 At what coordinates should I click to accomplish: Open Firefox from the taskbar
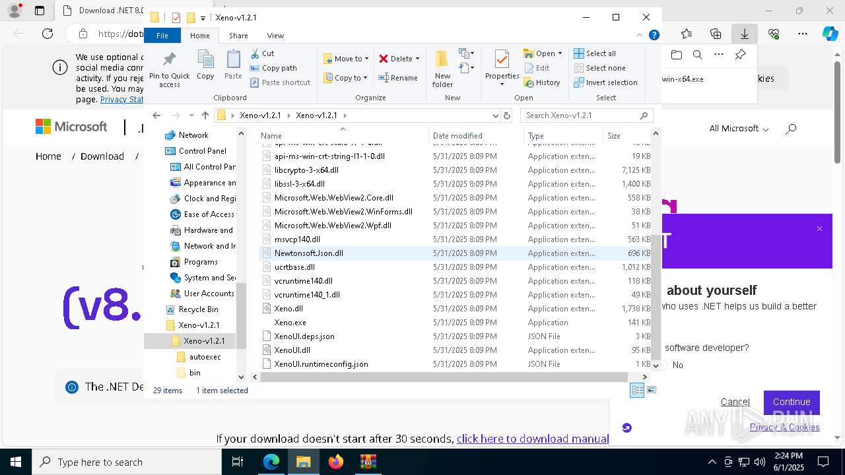[x=336, y=462]
